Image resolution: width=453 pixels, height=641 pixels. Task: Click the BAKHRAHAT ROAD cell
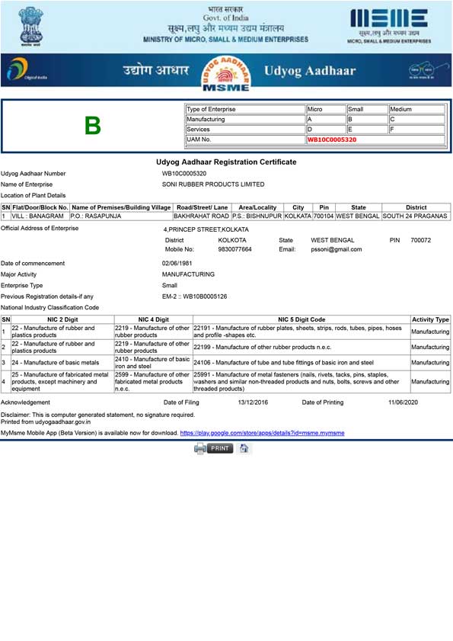click(202, 216)
